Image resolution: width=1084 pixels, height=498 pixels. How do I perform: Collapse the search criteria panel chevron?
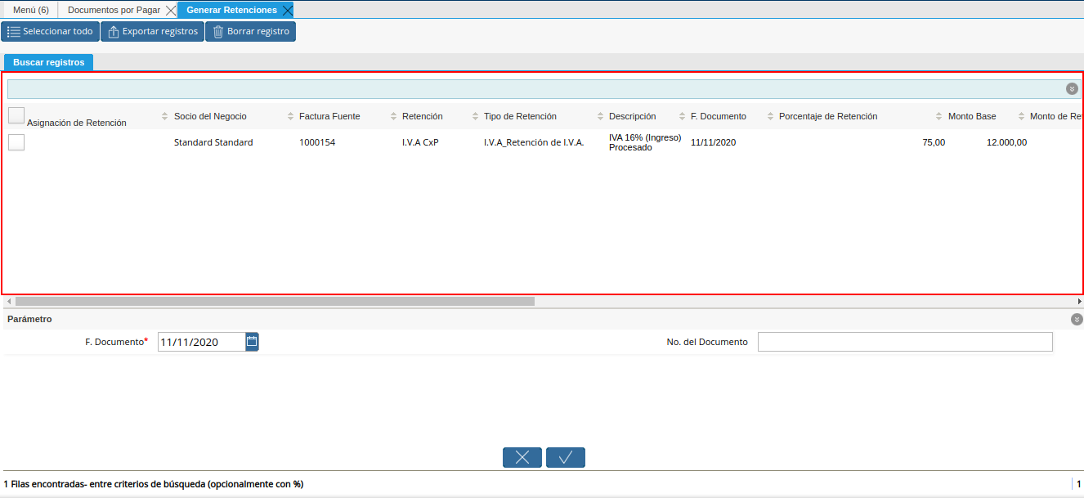pos(1072,88)
